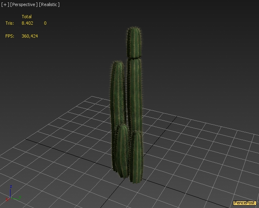Click the FencePost label tag

tap(245, 203)
